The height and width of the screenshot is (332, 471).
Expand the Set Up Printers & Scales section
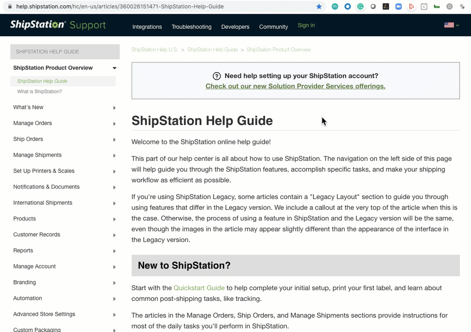point(115,172)
